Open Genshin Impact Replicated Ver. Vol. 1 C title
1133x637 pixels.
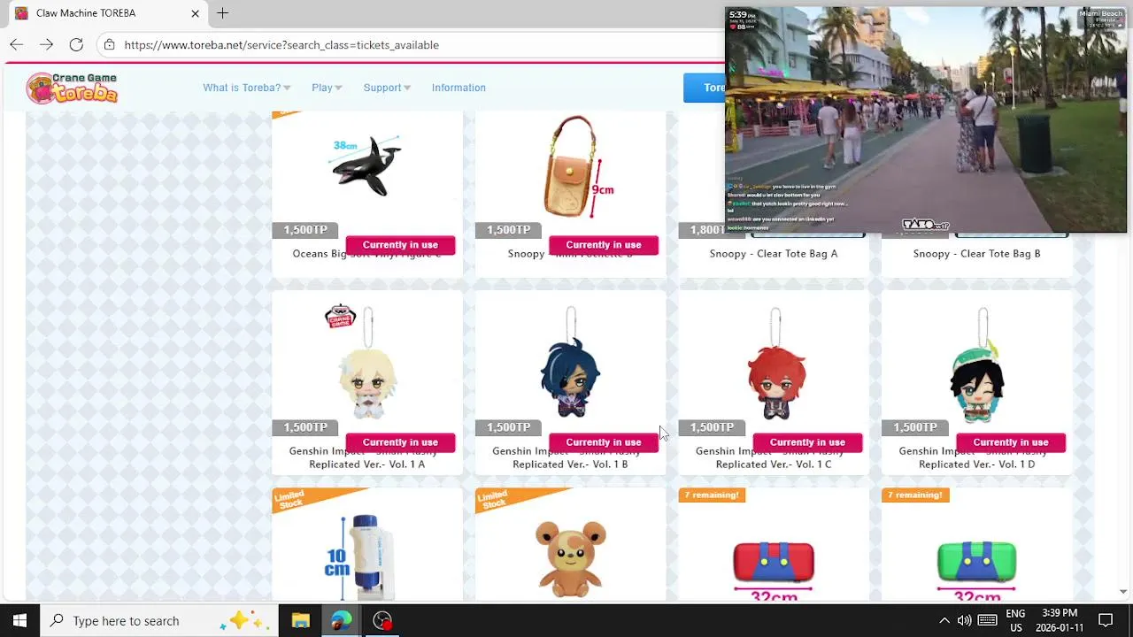click(x=774, y=458)
